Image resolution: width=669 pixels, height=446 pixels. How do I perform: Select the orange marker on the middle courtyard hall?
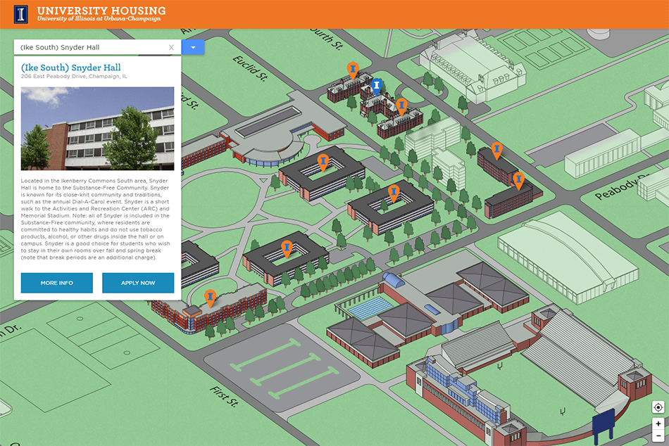(x=394, y=192)
